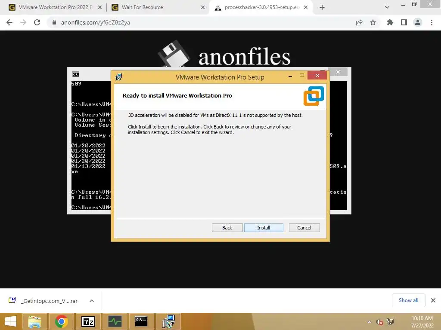Switch to VMware Workstation Pro 2022 tab
This screenshot has height=330, width=441.
(x=55, y=7)
